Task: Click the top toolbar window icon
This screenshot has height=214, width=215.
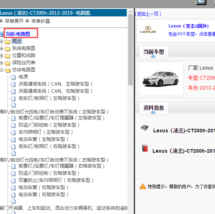Action: (x=201, y=2)
